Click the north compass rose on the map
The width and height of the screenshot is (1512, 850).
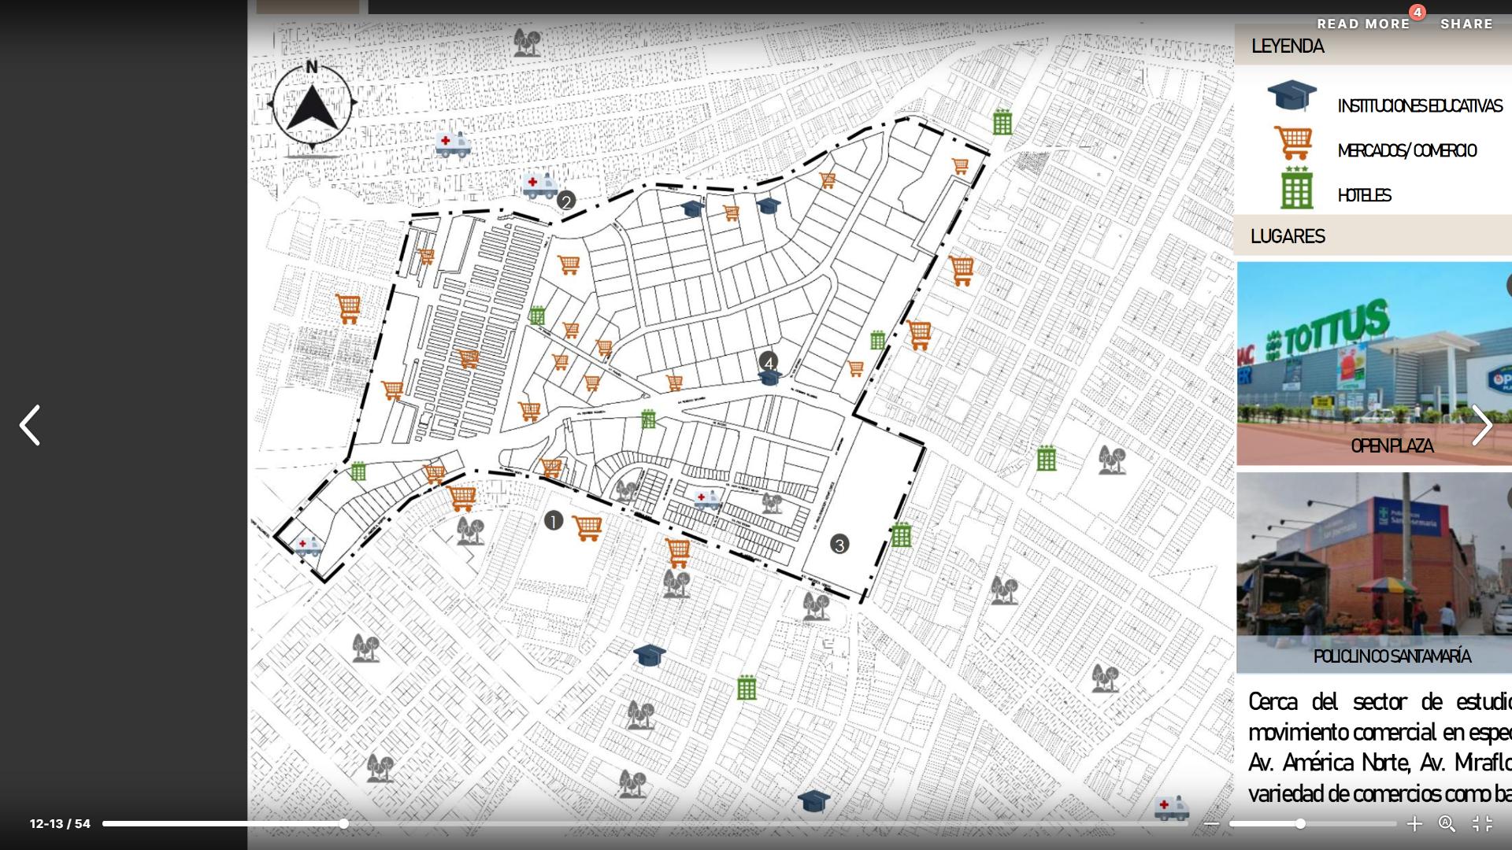click(x=313, y=104)
